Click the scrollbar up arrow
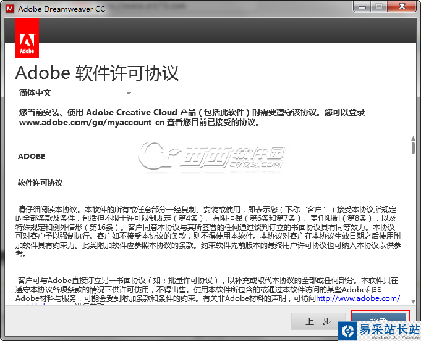421x341 pixels. [413, 138]
